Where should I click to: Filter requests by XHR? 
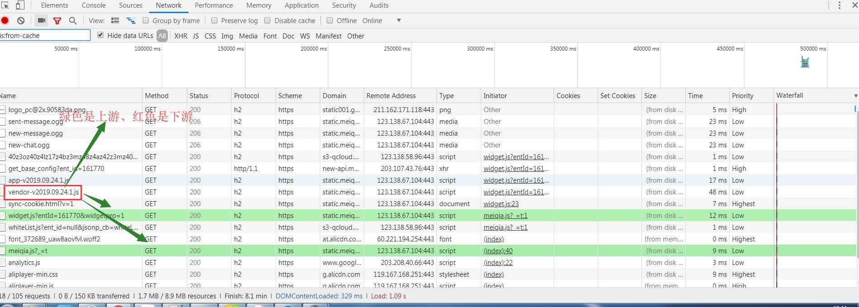point(181,36)
